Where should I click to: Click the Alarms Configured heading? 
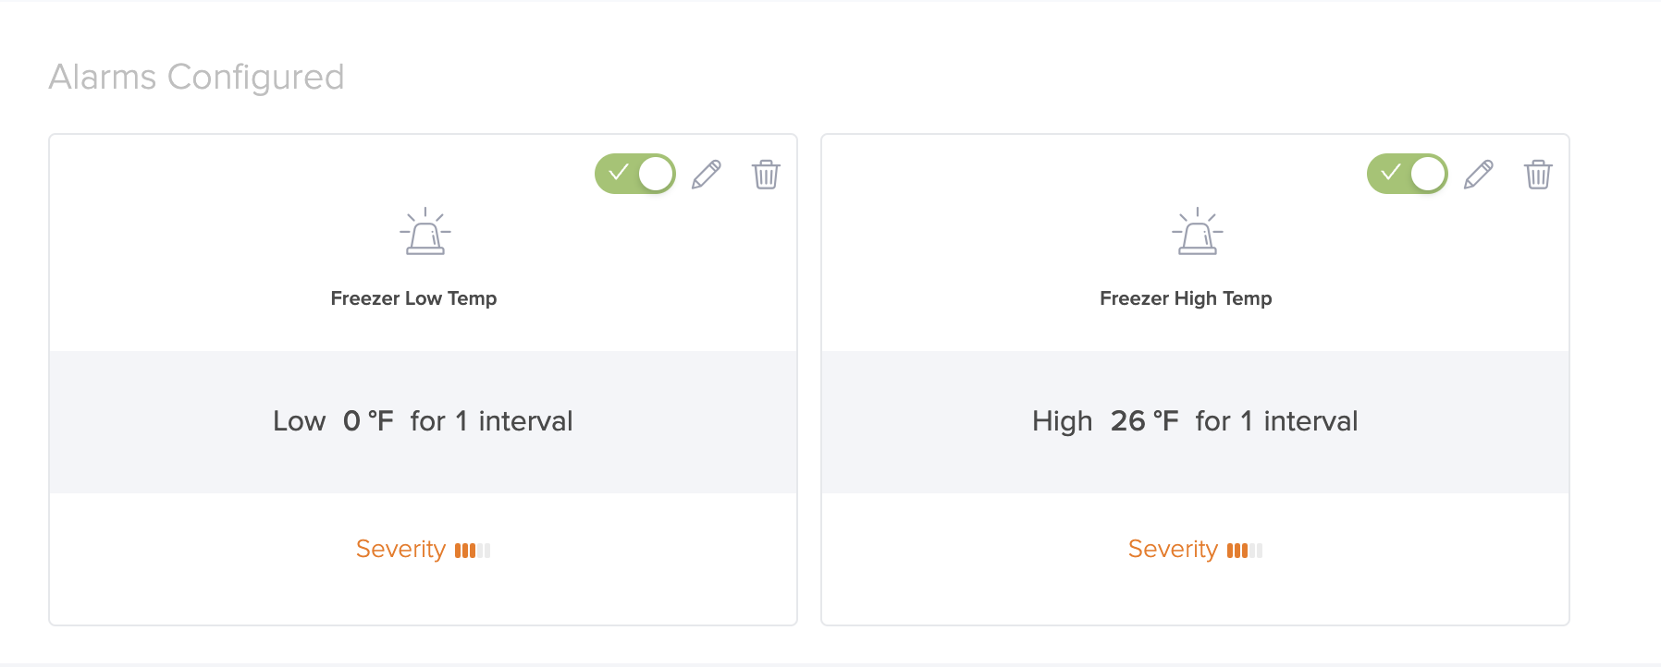196,78
